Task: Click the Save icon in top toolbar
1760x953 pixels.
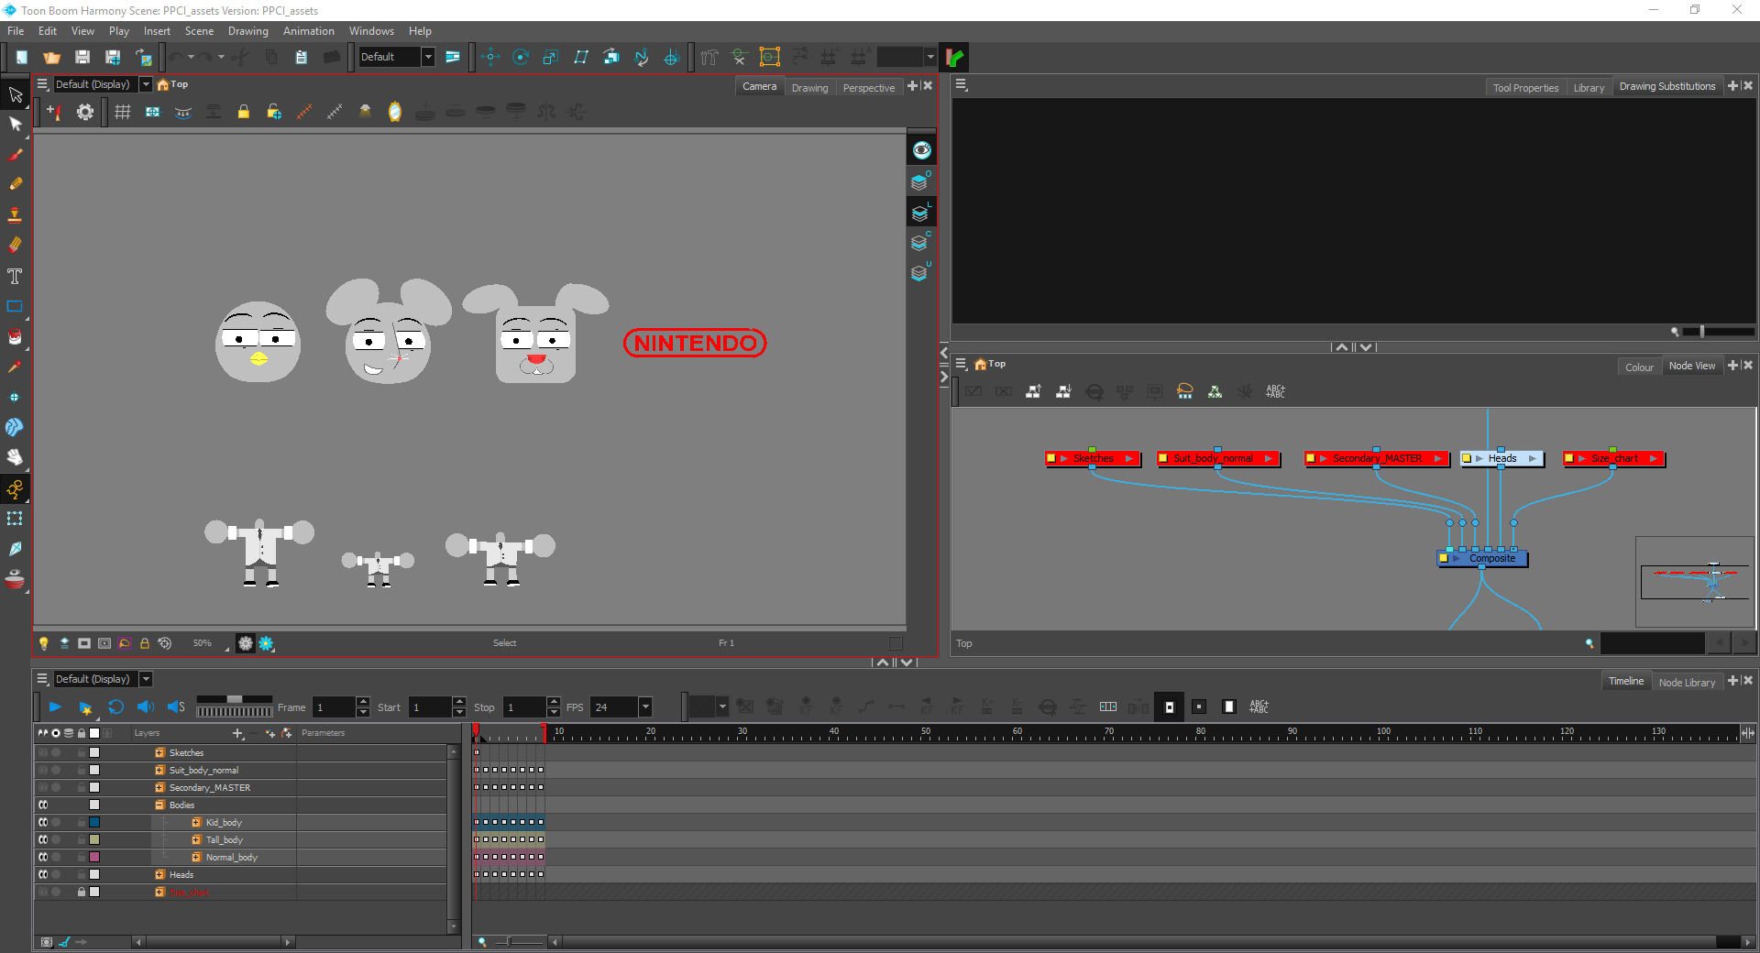Action: point(82,57)
